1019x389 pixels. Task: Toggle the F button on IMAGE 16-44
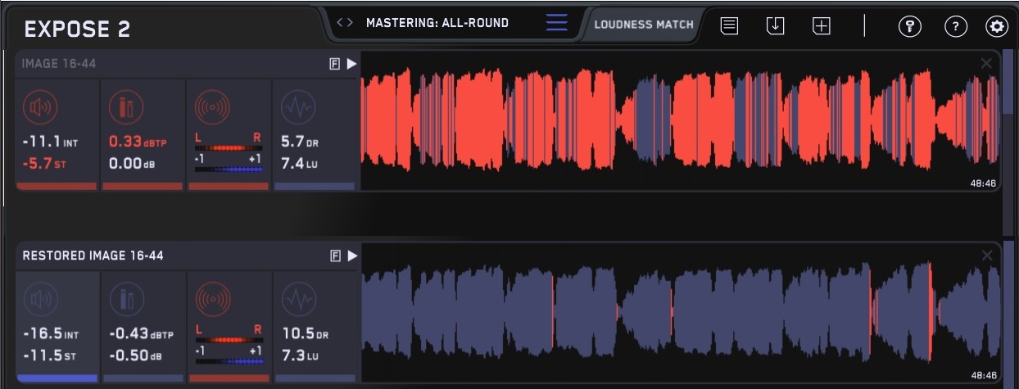(x=334, y=64)
